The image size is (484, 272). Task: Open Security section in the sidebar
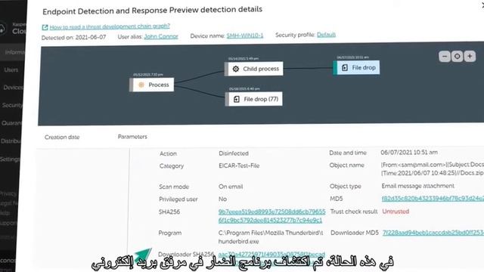click(12, 105)
